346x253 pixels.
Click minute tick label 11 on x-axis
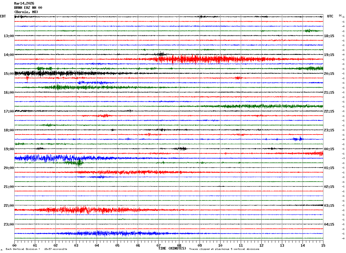point(241,246)
